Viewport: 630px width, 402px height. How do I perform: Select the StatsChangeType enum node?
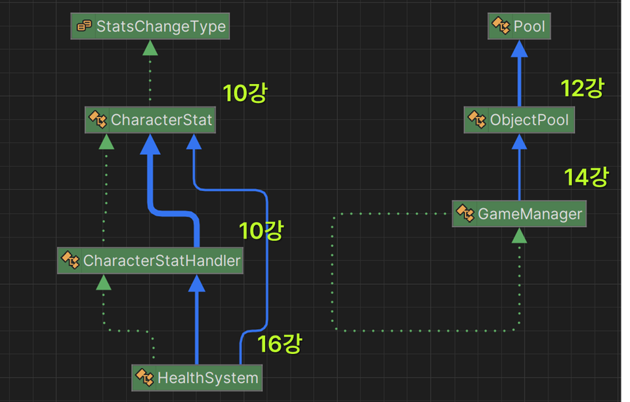pyautogui.click(x=150, y=26)
